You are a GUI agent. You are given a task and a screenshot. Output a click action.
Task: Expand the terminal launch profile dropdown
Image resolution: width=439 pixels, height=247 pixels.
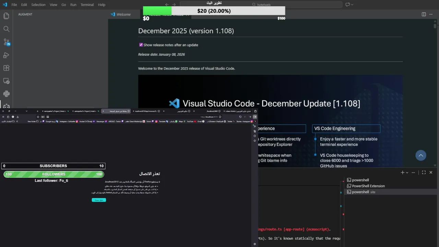point(407,173)
